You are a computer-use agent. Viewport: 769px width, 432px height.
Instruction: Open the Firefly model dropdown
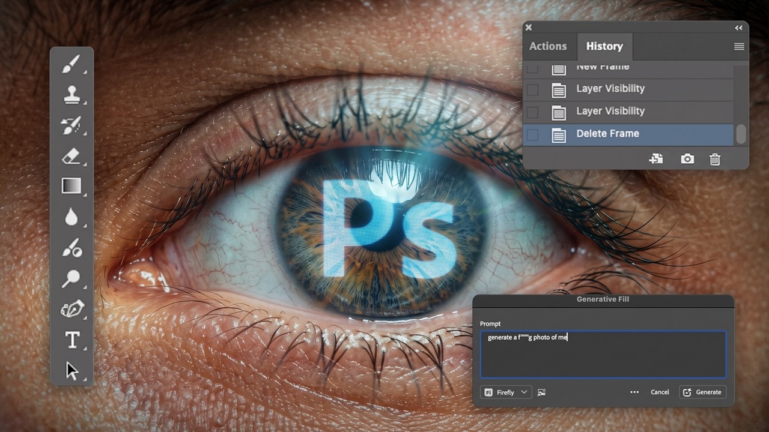506,392
